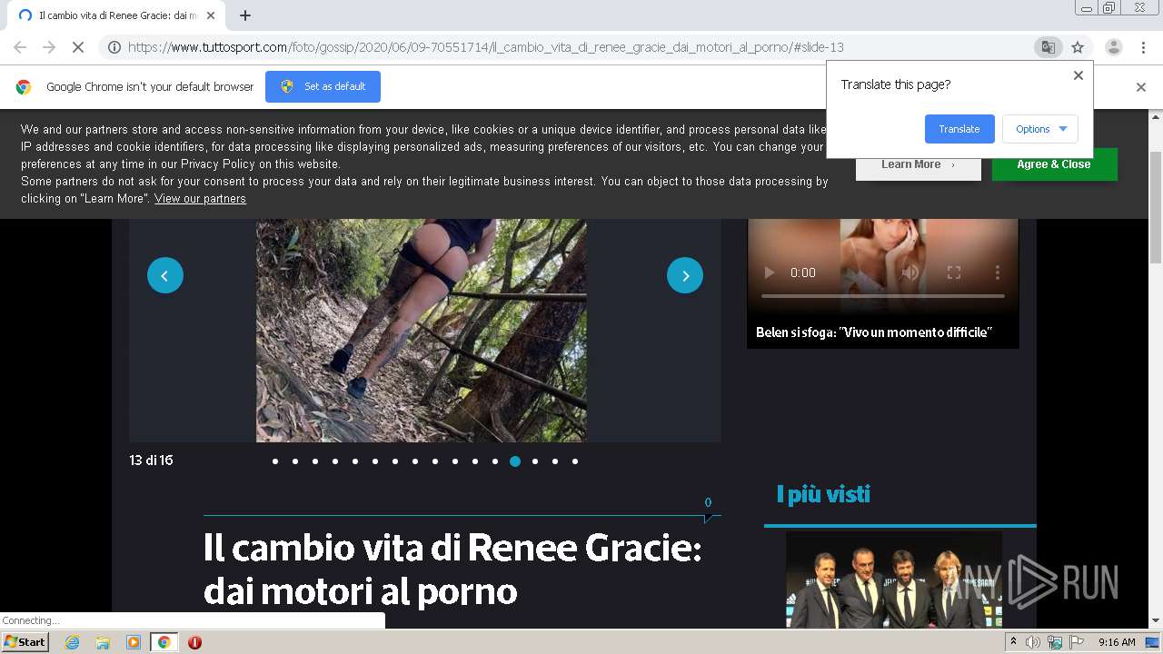The height and width of the screenshot is (654, 1163).
Task: Go forward with the browser forward arrow
Action: pyautogui.click(x=49, y=47)
